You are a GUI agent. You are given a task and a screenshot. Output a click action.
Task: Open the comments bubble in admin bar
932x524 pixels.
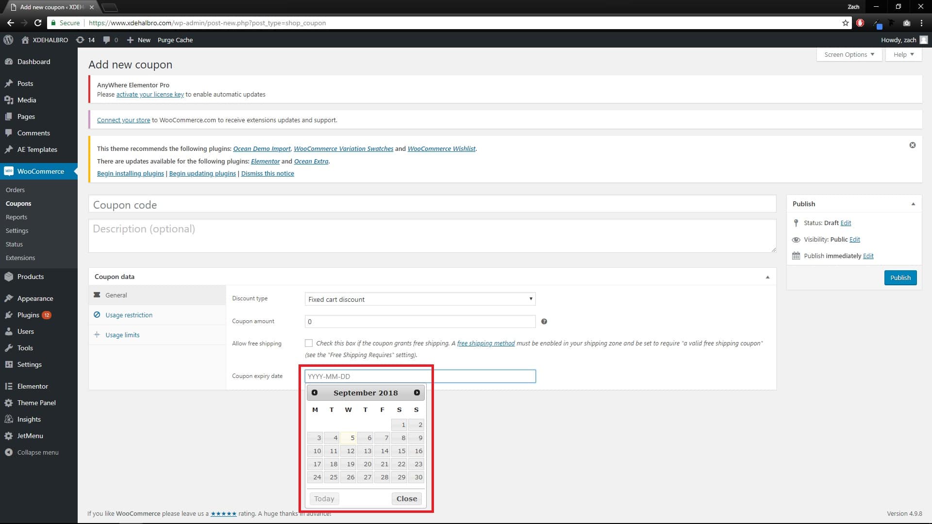pyautogui.click(x=111, y=40)
